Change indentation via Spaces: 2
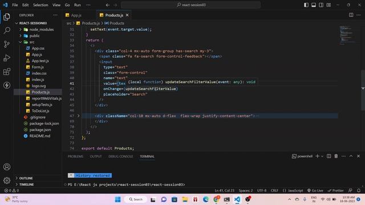 (x=246, y=190)
